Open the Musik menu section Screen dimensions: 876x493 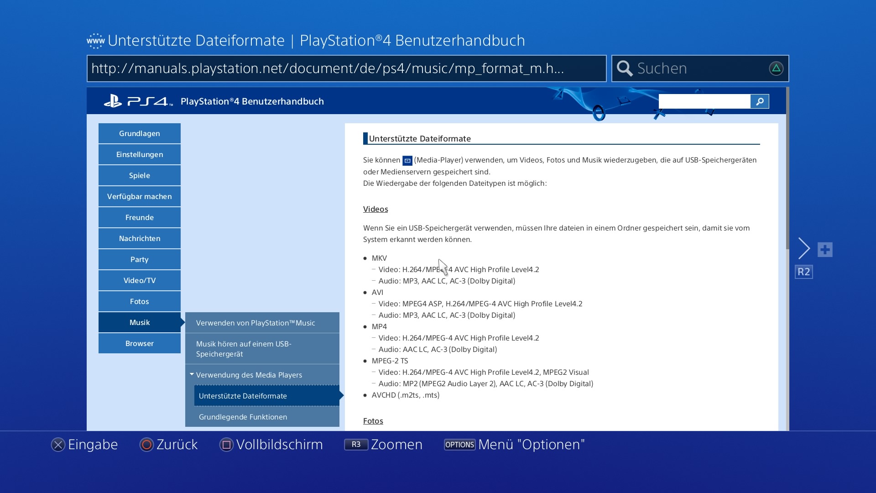point(140,323)
